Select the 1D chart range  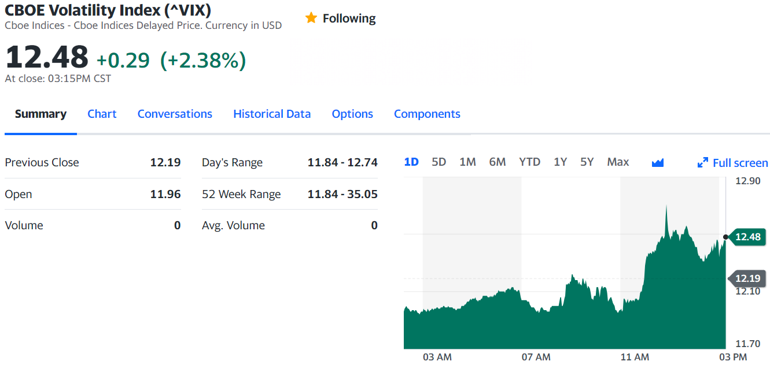pyautogui.click(x=411, y=162)
